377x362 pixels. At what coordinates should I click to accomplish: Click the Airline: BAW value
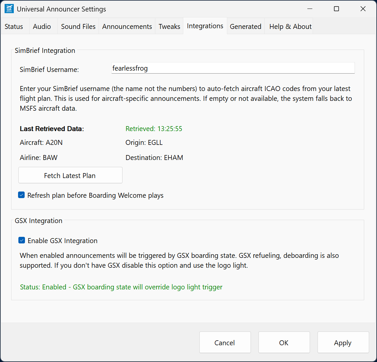click(x=38, y=158)
